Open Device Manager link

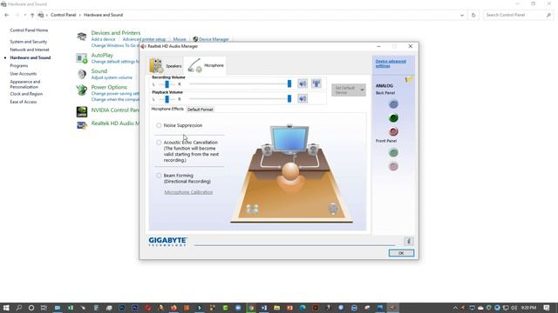click(x=214, y=39)
